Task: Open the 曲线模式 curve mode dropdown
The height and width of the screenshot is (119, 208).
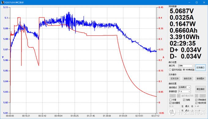Action: (x=184, y=87)
